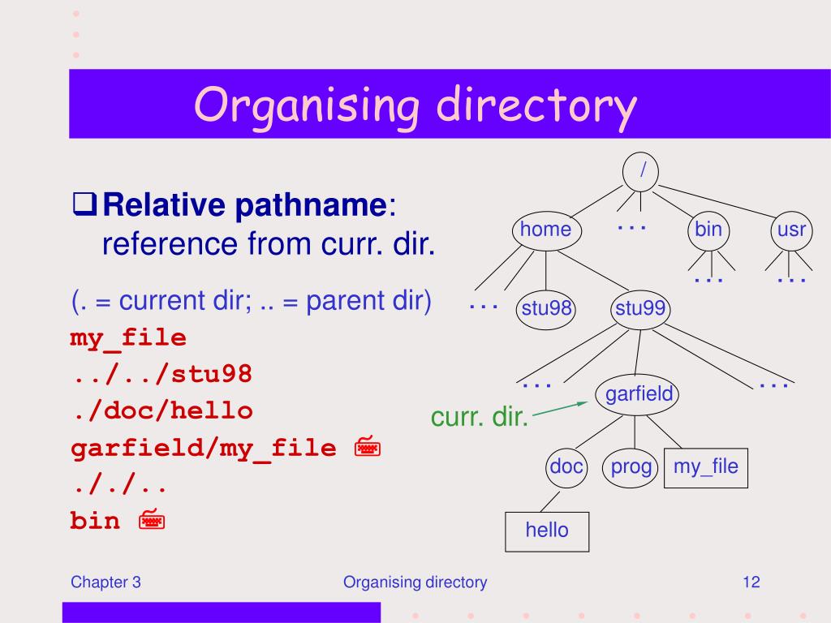Screen dimensions: 831x623
Task: Click the "../../stu98" path example
Action: tap(161, 375)
